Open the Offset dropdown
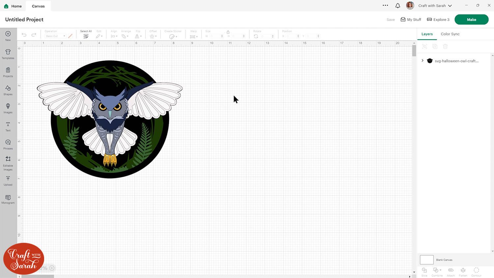The height and width of the screenshot is (278, 494). pos(153,36)
